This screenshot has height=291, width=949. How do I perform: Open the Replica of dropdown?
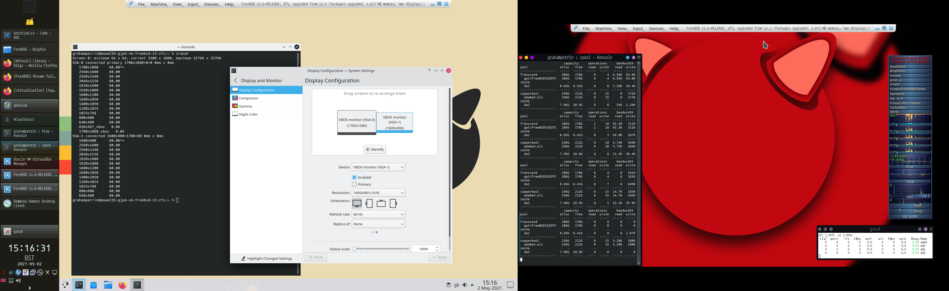coord(378,224)
